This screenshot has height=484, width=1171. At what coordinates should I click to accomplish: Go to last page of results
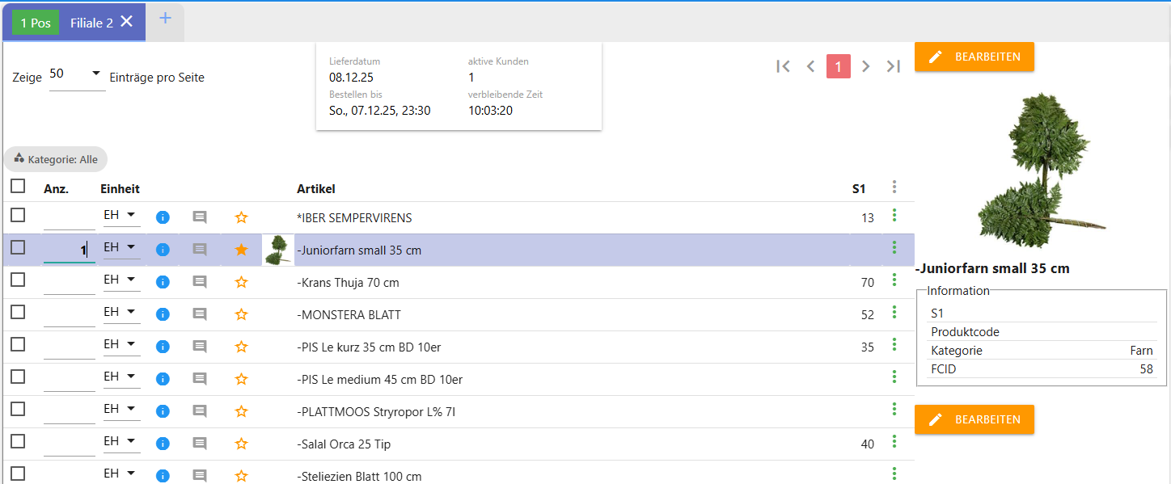pos(893,66)
